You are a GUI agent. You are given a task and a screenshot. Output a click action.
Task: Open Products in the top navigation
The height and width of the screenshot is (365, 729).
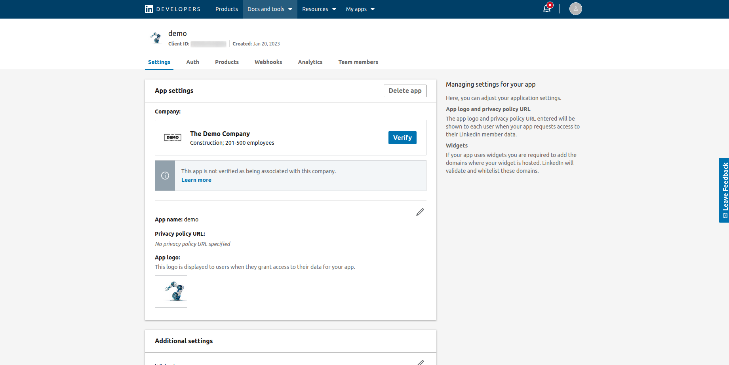[227, 9]
